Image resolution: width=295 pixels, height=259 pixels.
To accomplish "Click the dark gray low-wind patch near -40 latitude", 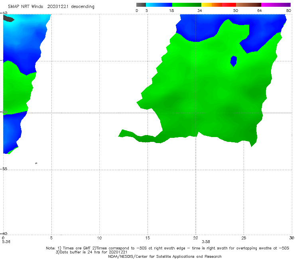I will (9, 19).
